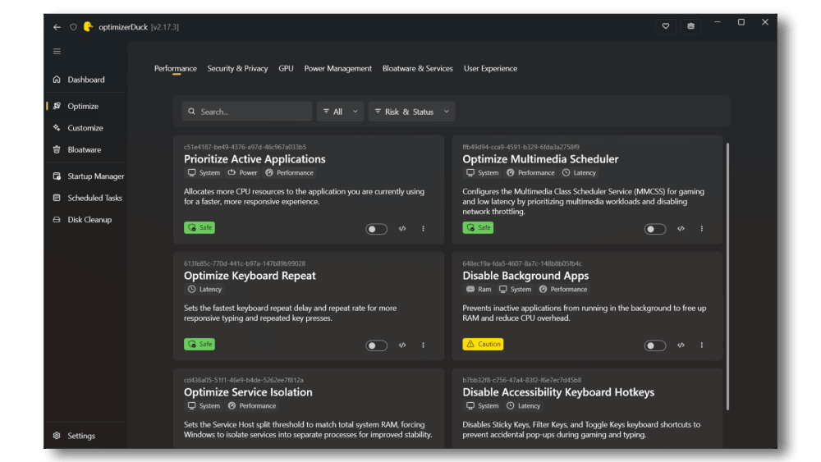Toggle the hamburger menu sidebar

[57, 51]
